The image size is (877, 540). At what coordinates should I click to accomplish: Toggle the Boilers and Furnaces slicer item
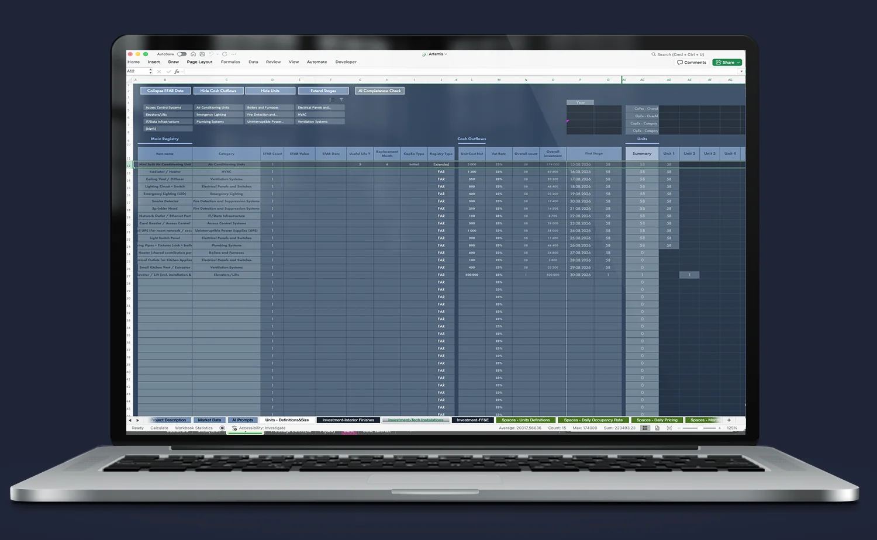point(270,108)
